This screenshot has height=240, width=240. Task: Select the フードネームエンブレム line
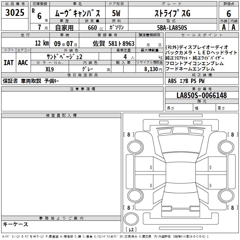pos(190,69)
